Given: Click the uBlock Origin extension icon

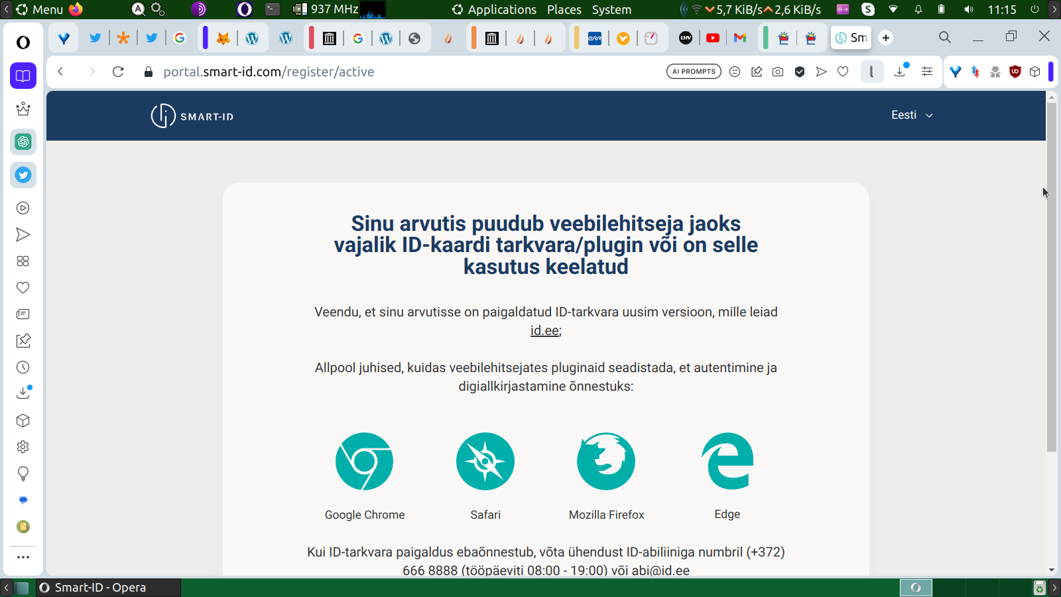Looking at the screenshot, I should [x=1015, y=72].
